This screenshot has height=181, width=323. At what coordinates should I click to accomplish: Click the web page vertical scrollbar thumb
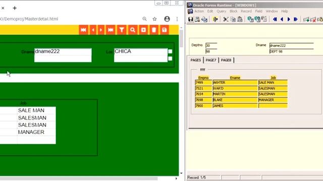tap(181, 39)
